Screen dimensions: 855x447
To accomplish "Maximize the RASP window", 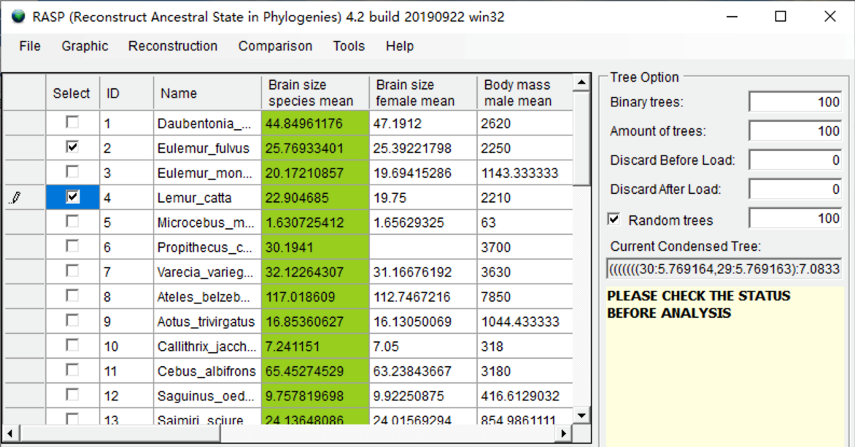I will click(x=780, y=16).
